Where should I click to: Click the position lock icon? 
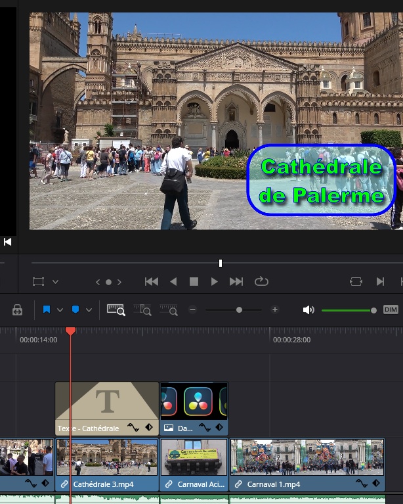pos(18,309)
